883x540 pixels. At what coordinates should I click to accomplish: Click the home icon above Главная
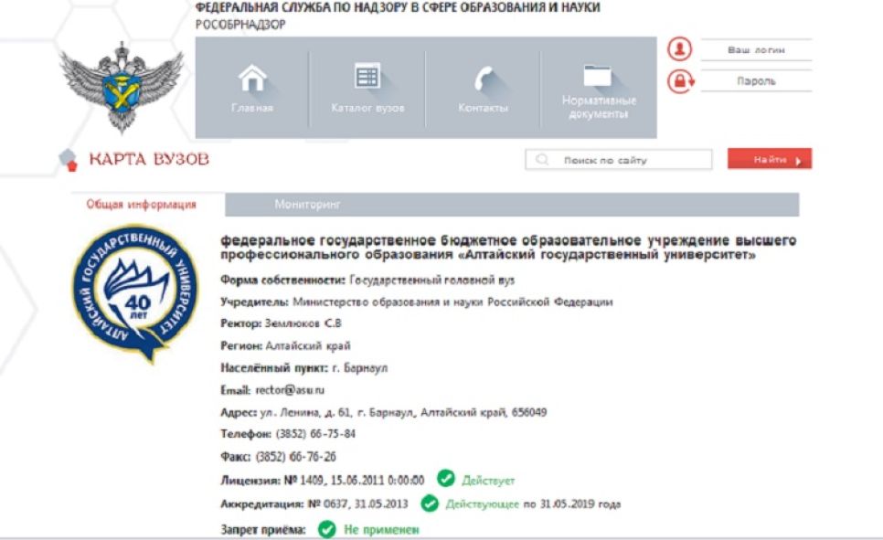252,78
